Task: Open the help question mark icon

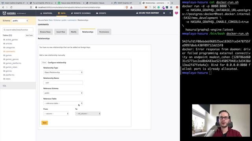Action: (x=170, y=13)
